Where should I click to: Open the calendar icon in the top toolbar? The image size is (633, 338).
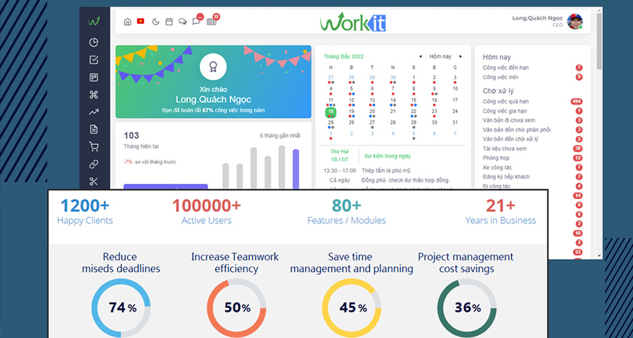point(169,22)
